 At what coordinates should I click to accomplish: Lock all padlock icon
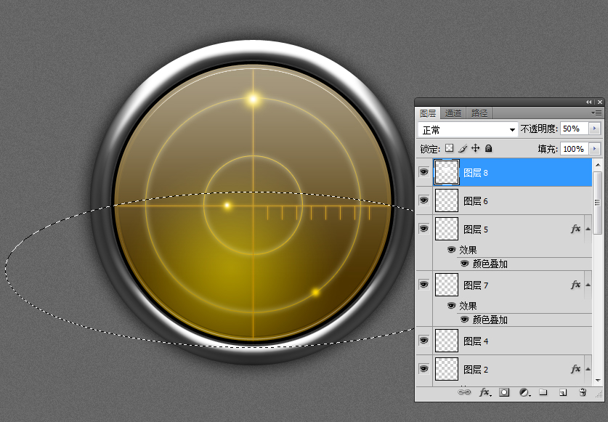[489, 148]
